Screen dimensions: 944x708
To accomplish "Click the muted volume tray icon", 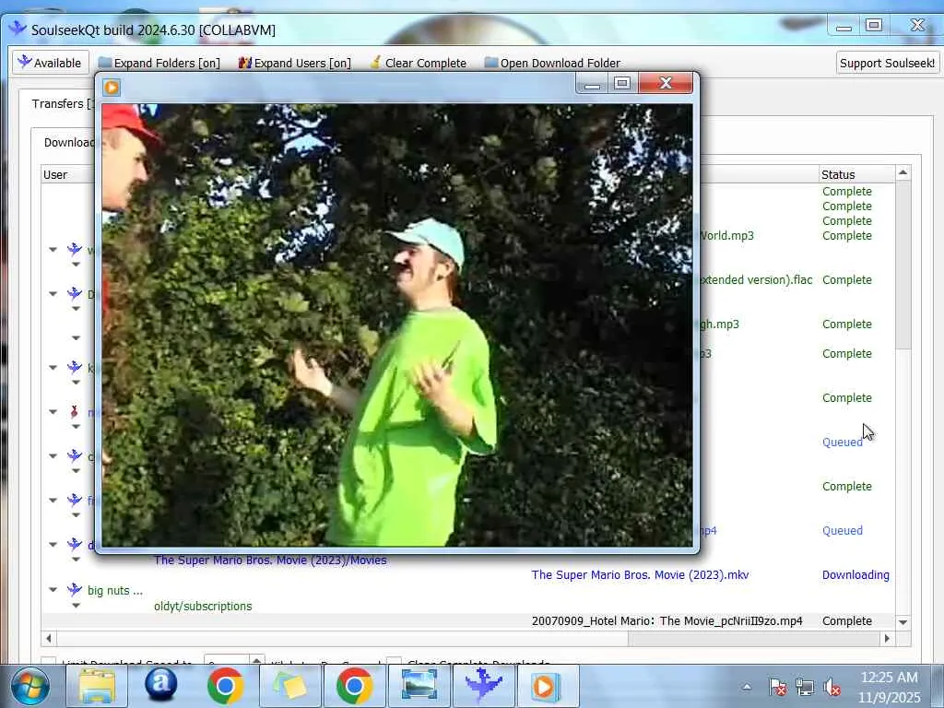I will click(832, 687).
